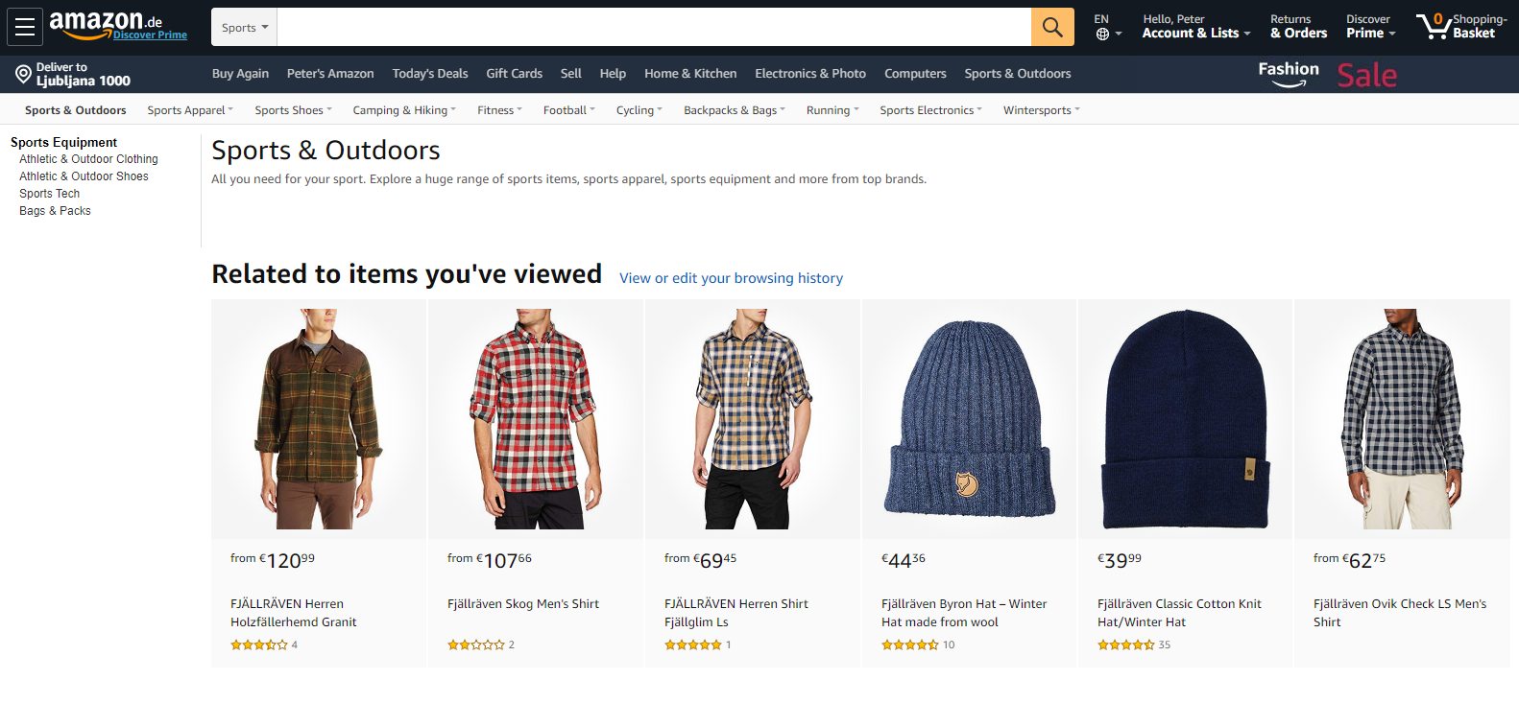Image resolution: width=1519 pixels, height=703 pixels.
Task: Click Deliver to Ljubljana 1000
Action: pos(73,74)
